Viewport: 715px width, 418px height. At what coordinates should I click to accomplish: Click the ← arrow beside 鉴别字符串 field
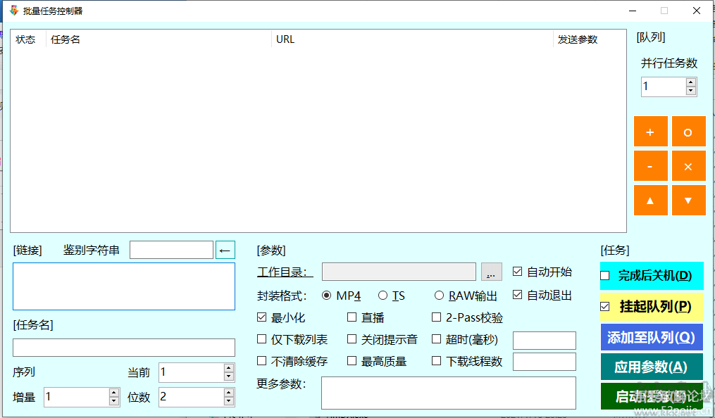225,249
